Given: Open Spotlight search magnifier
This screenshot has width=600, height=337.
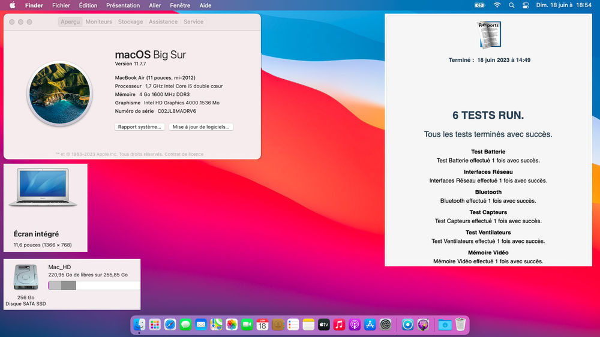Looking at the screenshot, I should pyautogui.click(x=512, y=5).
